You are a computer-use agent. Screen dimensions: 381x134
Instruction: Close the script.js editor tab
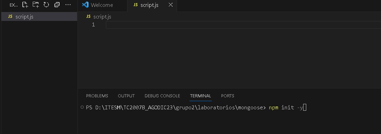pyautogui.click(x=171, y=5)
